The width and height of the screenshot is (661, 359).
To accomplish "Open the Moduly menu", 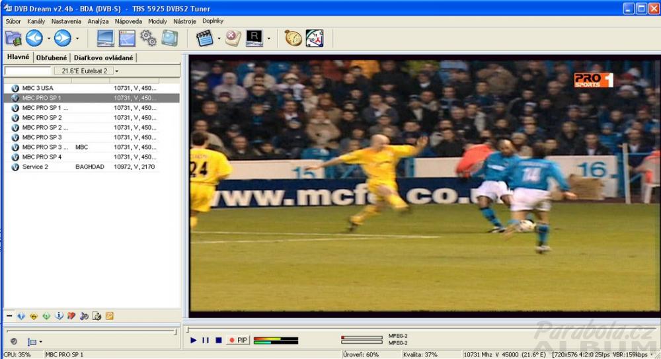I will click(158, 21).
